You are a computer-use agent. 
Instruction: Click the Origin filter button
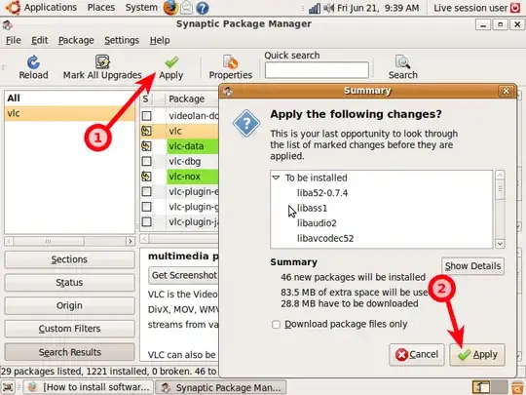(x=69, y=306)
